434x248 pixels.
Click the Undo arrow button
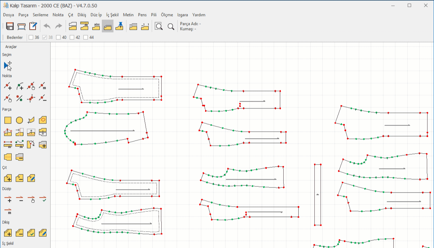(47, 26)
